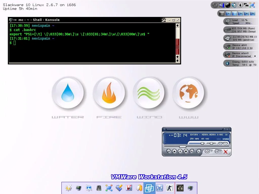This screenshot has width=259, height=194.
Task: Click the eject button in the media player
Action: (199, 151)
